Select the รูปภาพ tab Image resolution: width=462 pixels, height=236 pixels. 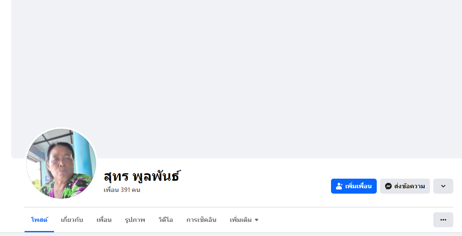coord(135,220)
